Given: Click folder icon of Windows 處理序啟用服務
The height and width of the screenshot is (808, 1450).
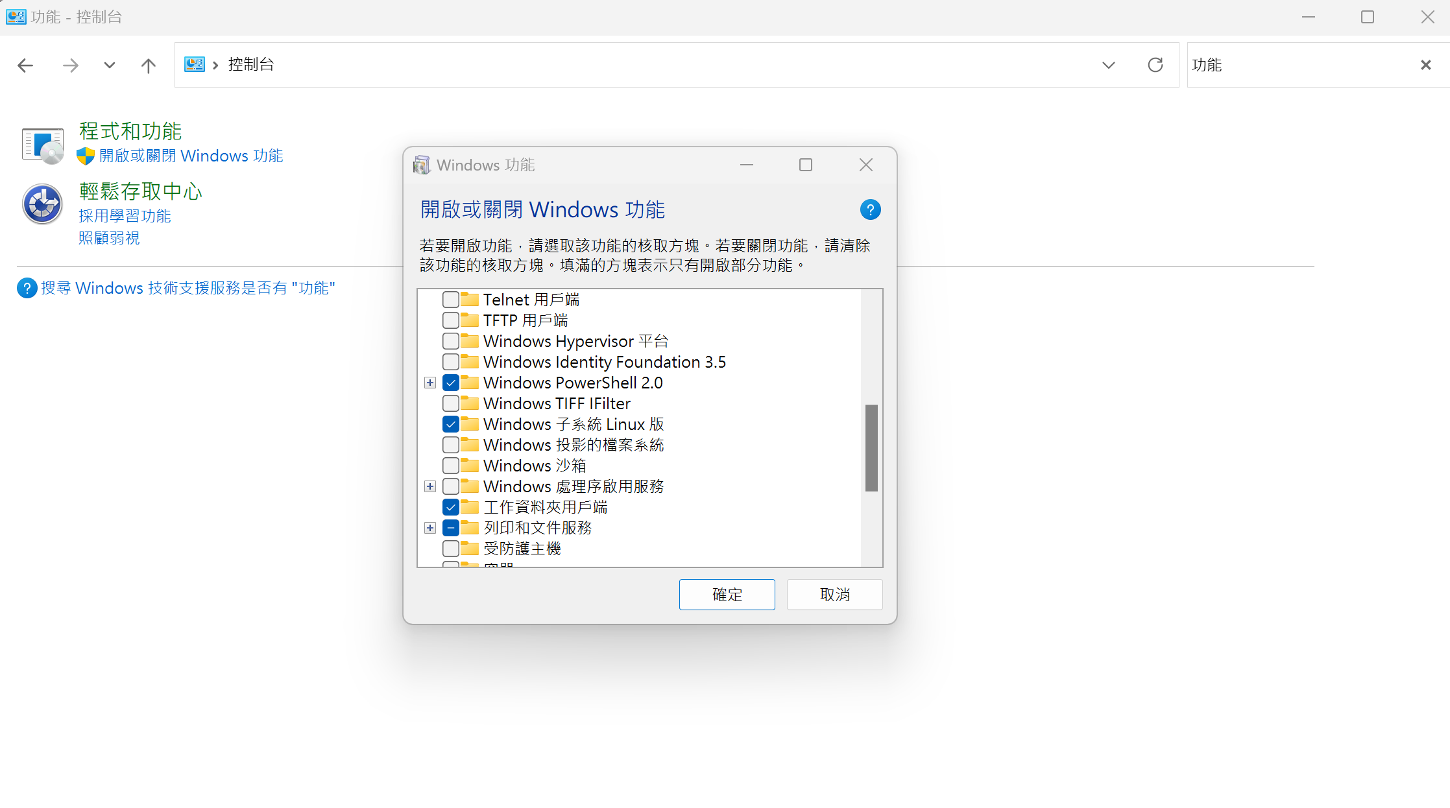Looking at the screenshot, I should (470, 486).
